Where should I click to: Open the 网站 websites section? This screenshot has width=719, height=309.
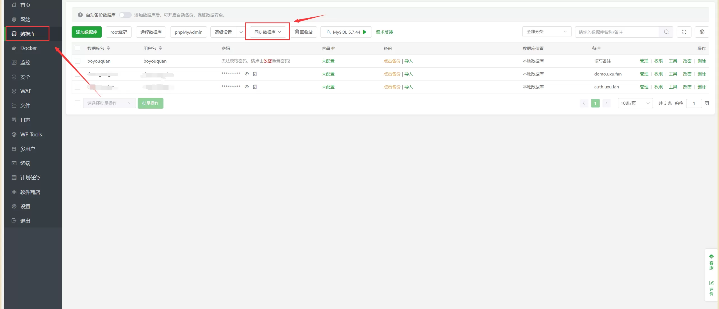pos(25,19)
